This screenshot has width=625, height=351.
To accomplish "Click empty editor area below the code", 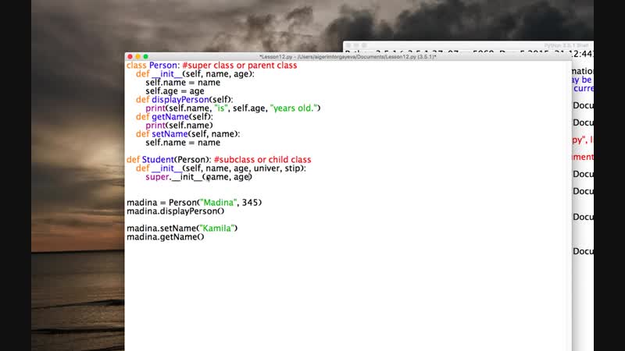I will 344,296.
